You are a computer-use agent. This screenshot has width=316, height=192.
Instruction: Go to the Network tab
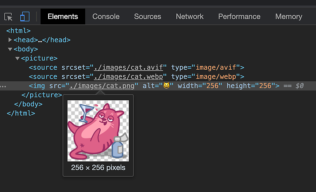pos(190,17)
